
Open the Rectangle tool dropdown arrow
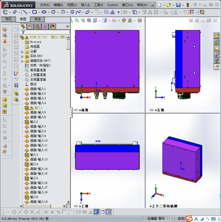tap(39, 13)
